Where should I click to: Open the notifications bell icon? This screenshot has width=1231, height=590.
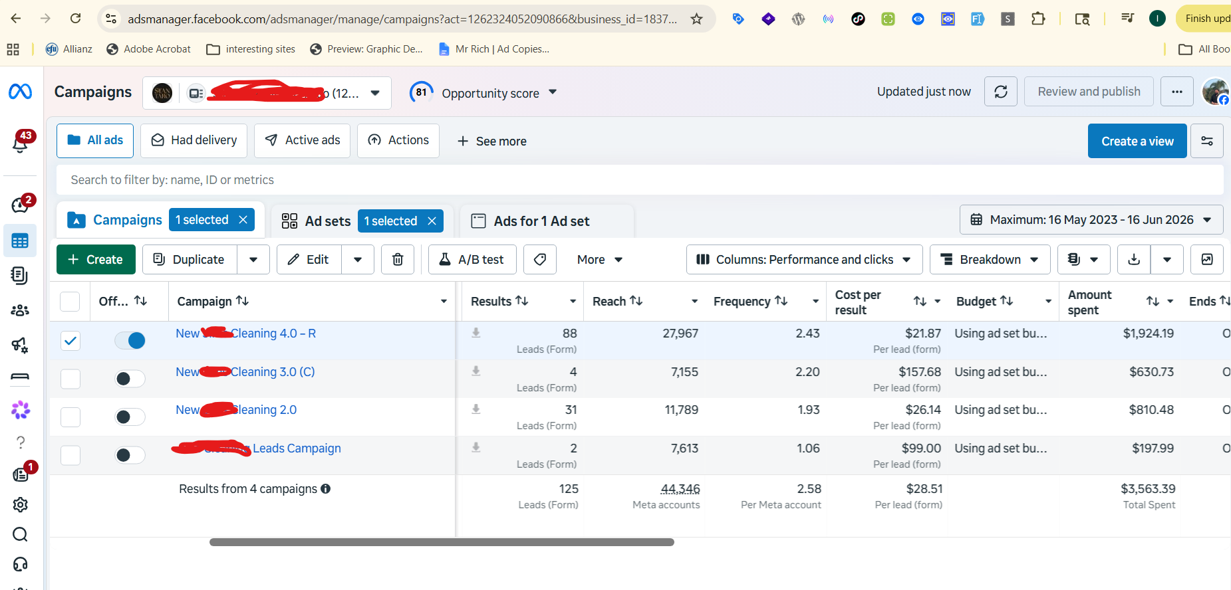(x=21, y=144)
